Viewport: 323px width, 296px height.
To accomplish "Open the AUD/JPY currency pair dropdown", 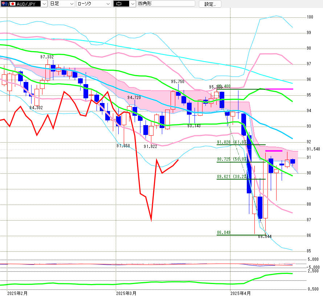I will tap(24, 4).
